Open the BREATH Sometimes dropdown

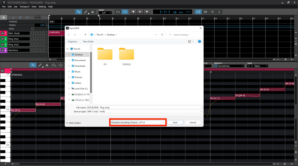[x=229, y=66]
